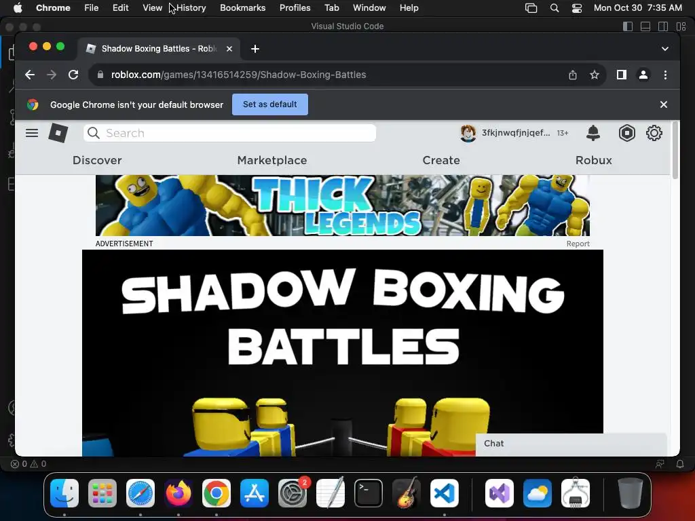
Task: Customize layout icon in VS Code title bar
Action: point(681,26)
